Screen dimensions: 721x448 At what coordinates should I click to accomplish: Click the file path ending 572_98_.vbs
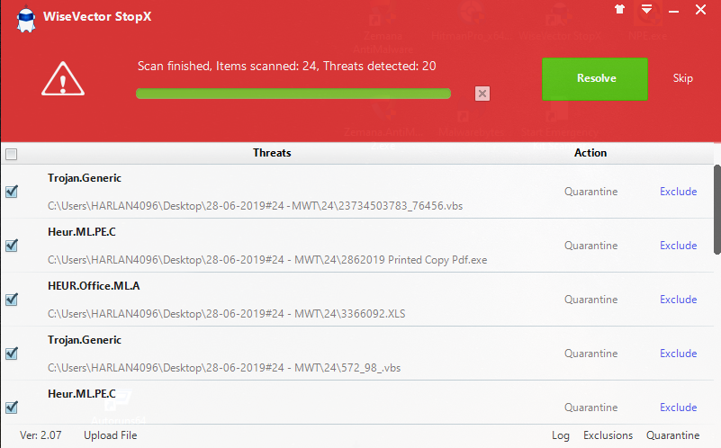coord(224,368)
